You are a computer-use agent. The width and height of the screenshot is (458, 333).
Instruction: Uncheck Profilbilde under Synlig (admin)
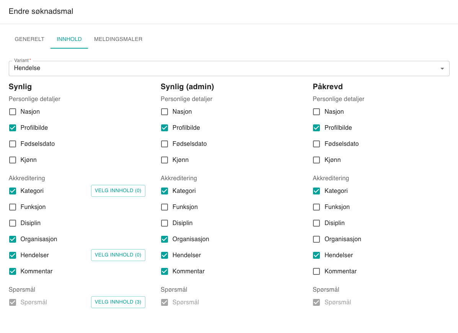[x=165, y=128]
